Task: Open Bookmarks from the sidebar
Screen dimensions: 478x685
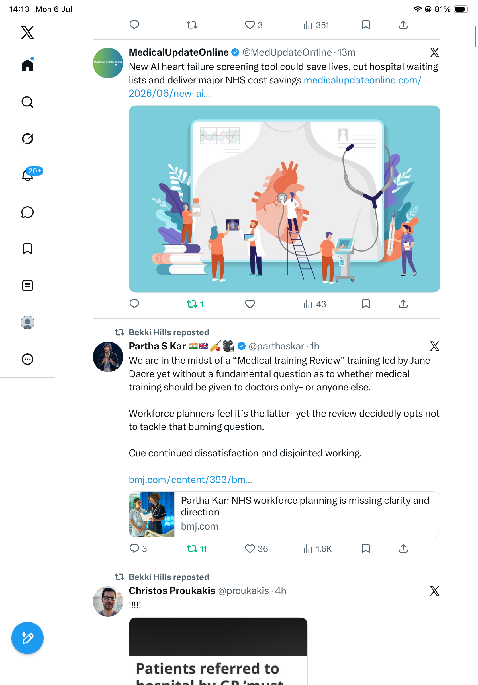Action: pyautogui.click(x=28, y=248)
